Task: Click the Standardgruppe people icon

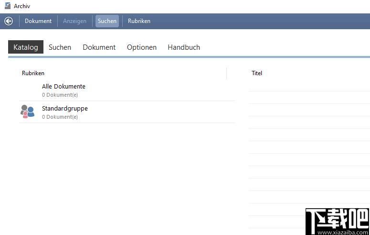Action: coord(27,112)
